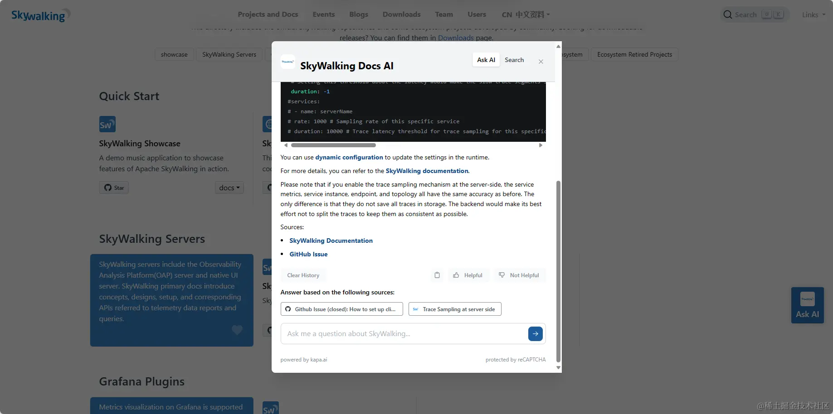Copy the answer with clipboard icon
Screen dimensions: 833x414
[x=437, y=275]
